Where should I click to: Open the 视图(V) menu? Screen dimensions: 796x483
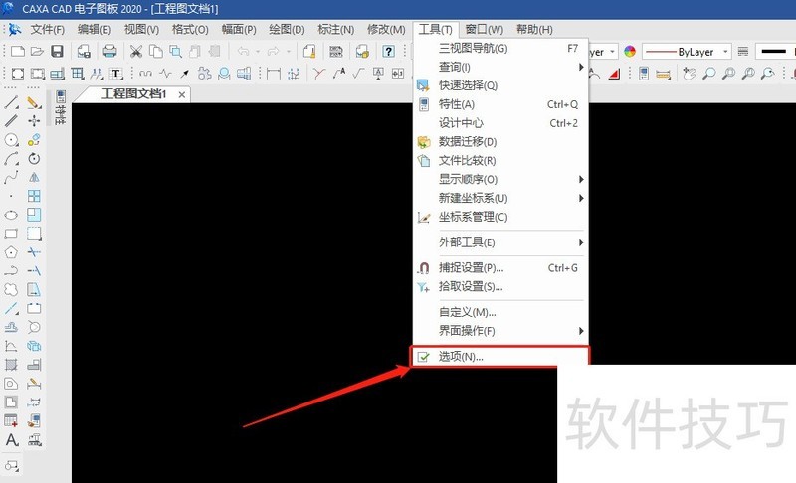(x=141, y=30)
